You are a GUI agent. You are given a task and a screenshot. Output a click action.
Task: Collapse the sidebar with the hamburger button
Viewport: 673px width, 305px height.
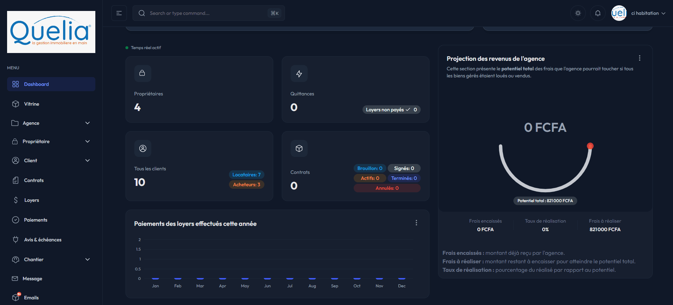click(119, 13)
